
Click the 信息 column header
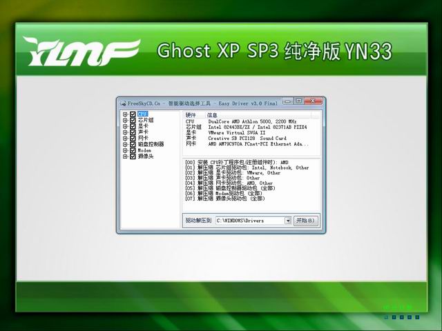(x=258, y=115)
